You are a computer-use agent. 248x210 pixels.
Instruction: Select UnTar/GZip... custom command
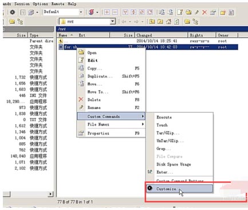[179, 141]
